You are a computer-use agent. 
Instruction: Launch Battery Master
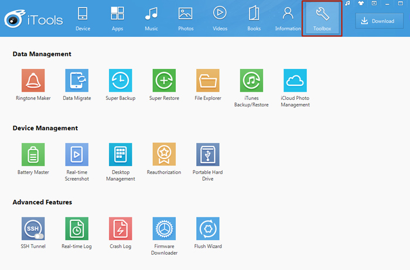(x=33, y=154)
